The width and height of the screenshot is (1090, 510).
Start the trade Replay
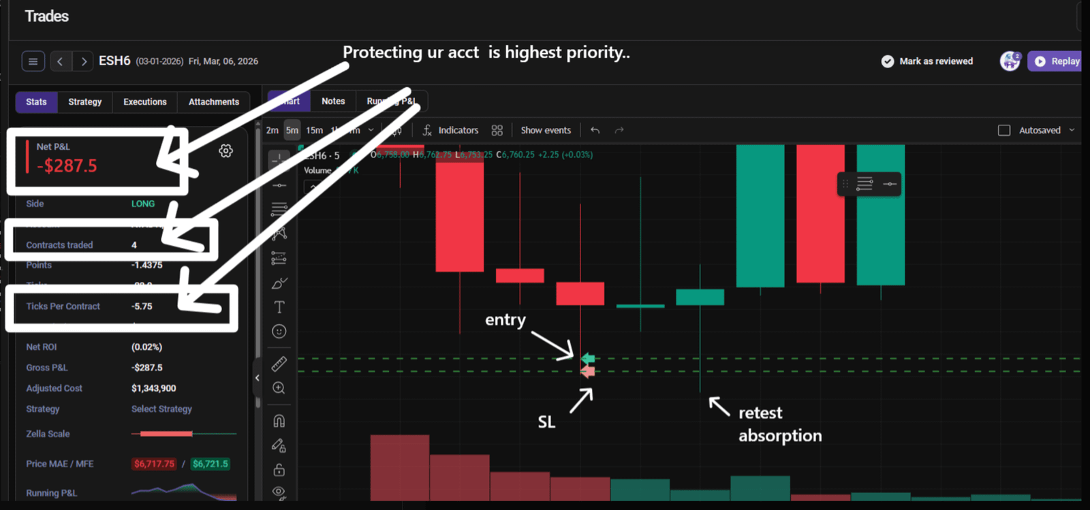click(x=1057, y=61)
